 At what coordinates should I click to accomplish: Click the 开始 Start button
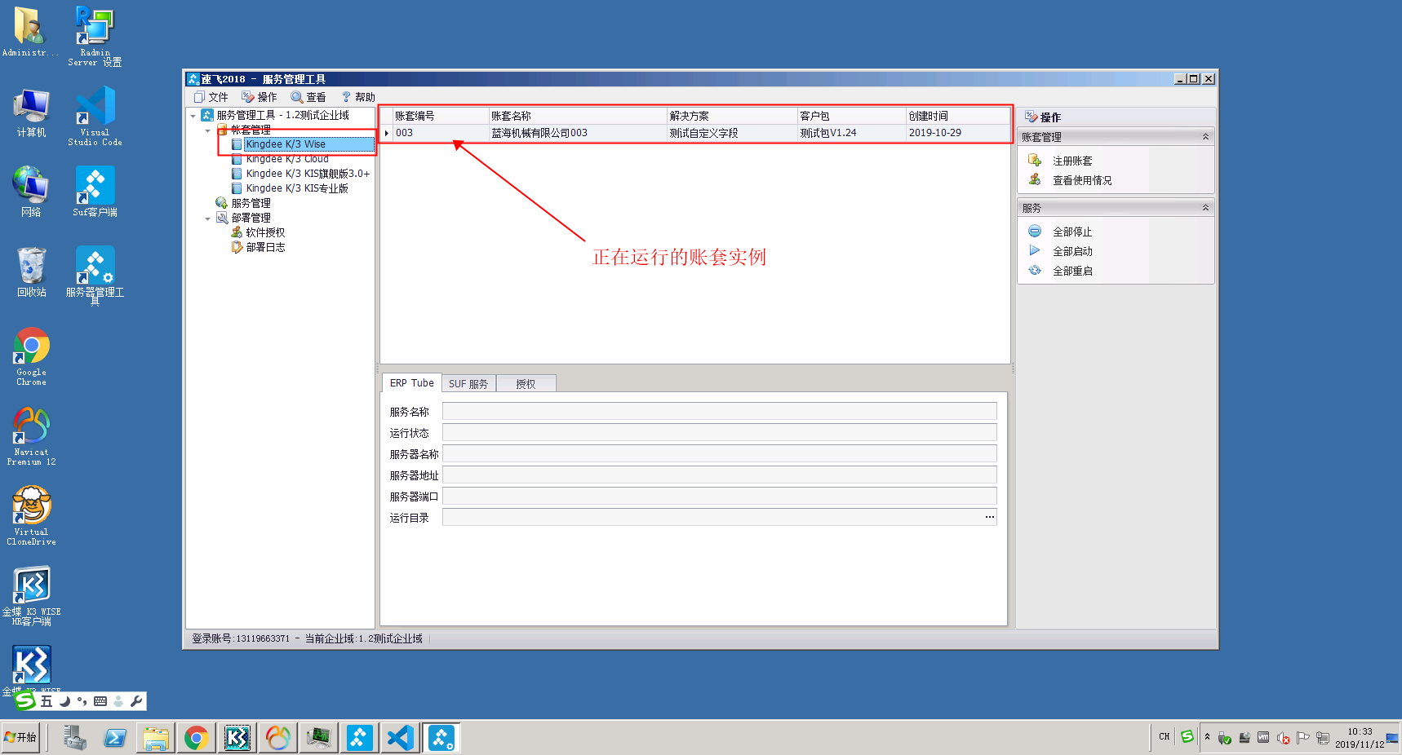20,737
